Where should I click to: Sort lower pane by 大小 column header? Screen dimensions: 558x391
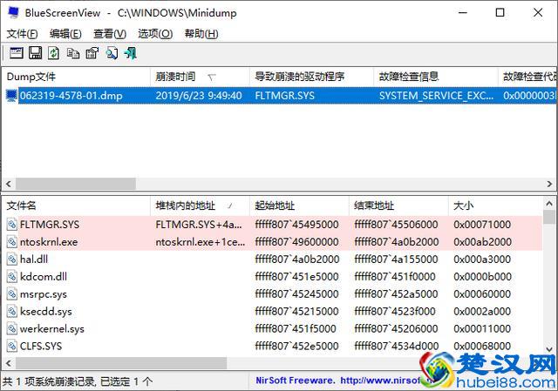[x=495, y=206]
